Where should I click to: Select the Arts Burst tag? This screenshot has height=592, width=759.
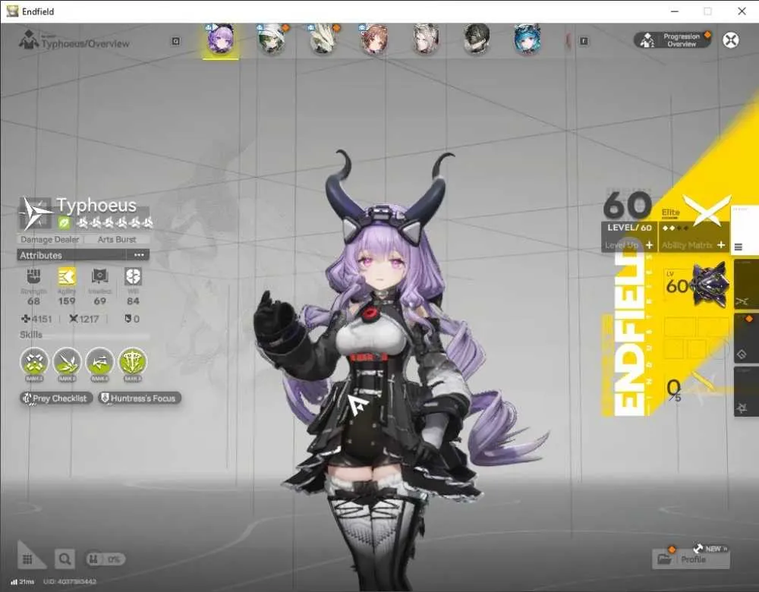point(117,240)
